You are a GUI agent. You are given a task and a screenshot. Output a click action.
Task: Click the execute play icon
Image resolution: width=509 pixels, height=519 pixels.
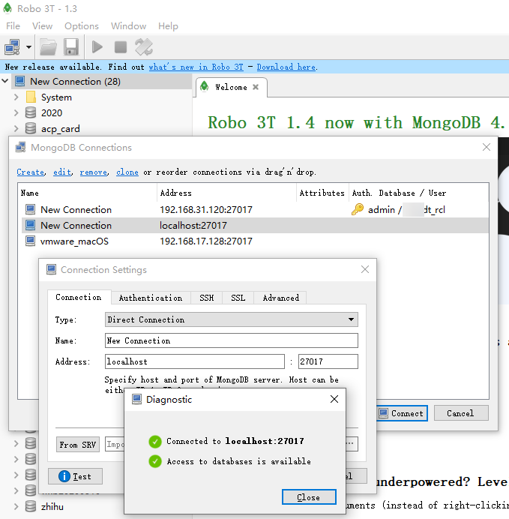(x=97, y=47)
